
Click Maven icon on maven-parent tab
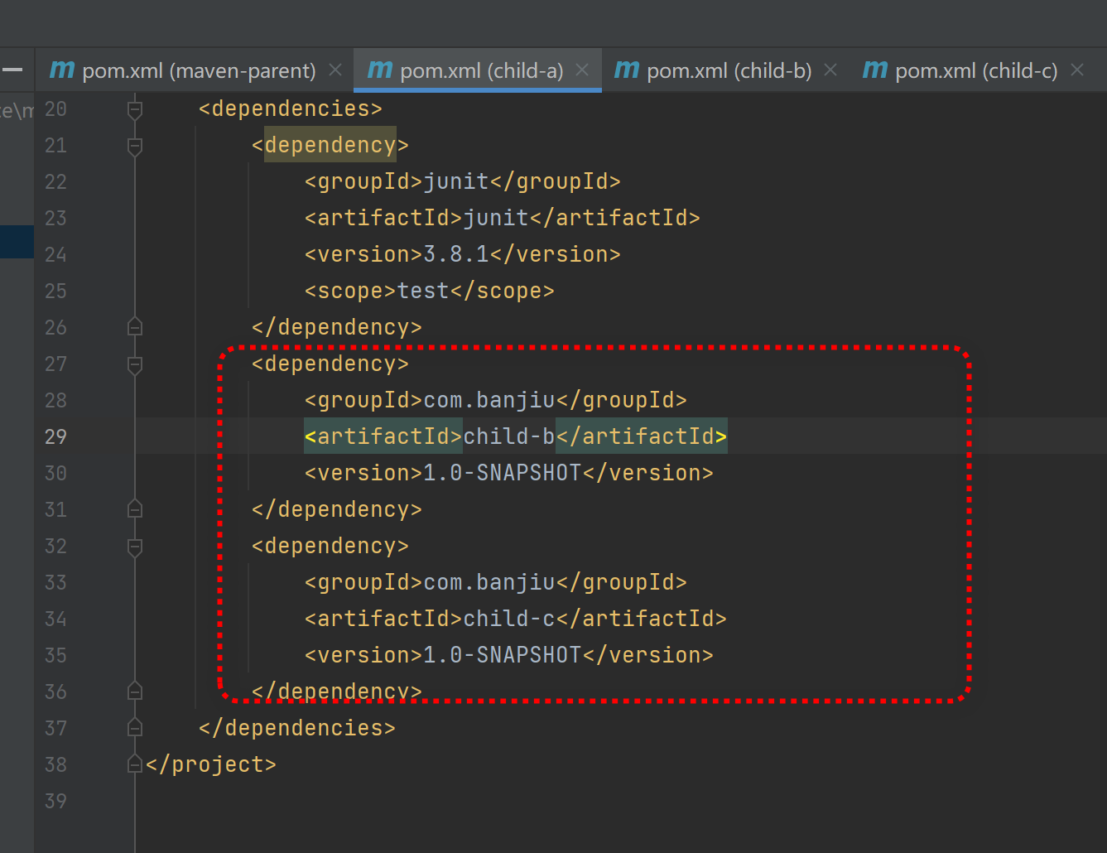62,70
